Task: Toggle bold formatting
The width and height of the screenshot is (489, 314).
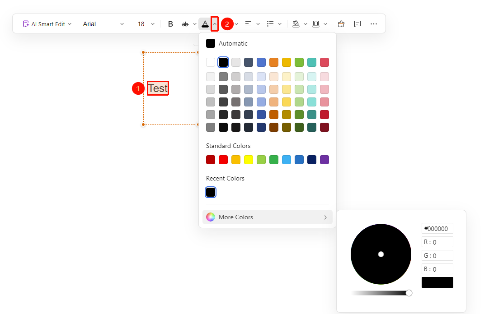Action: [x=170, y=24]
